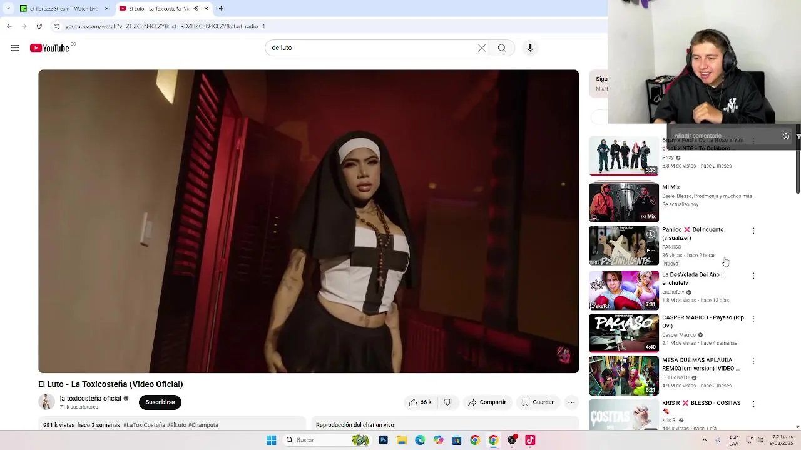
Task: Open the Windows Start menu
Action: coord(271,441)
